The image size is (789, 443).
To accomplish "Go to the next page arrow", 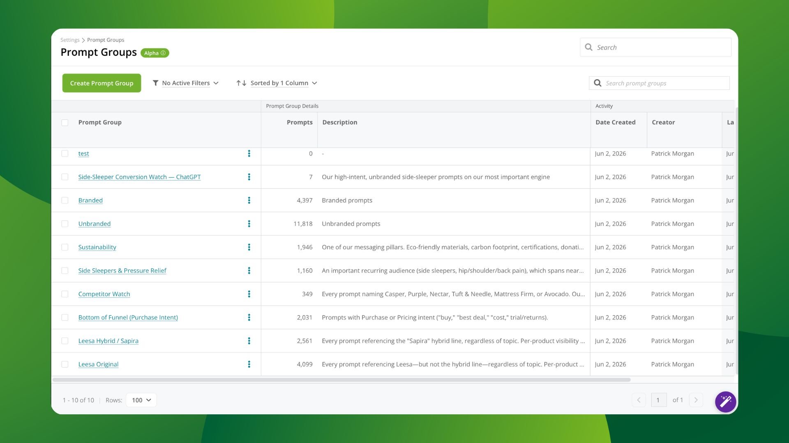I will coord(696,400).
